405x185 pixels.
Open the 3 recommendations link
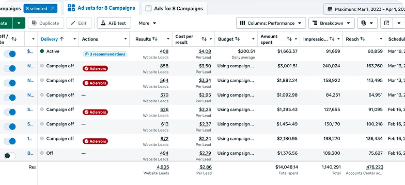click(105, 54)
